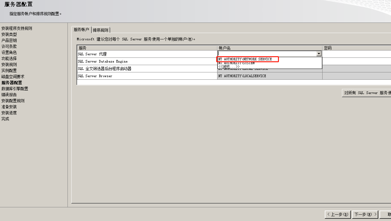
Task: Click the 密码 column header
Action: pyautogui.click(x=357, y=48)
